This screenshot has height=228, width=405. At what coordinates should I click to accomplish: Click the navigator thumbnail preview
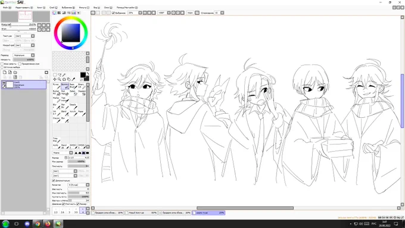pyautogui.click(x=25, y=17)
